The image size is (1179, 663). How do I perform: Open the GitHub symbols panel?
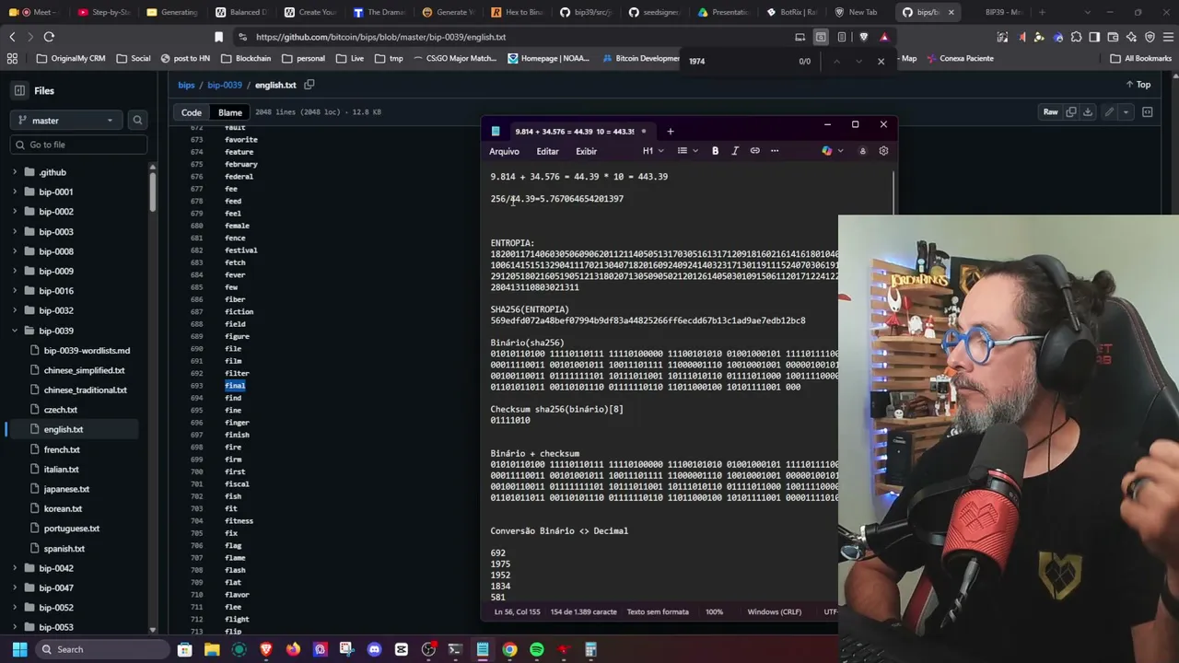(x=1148, y=112)
